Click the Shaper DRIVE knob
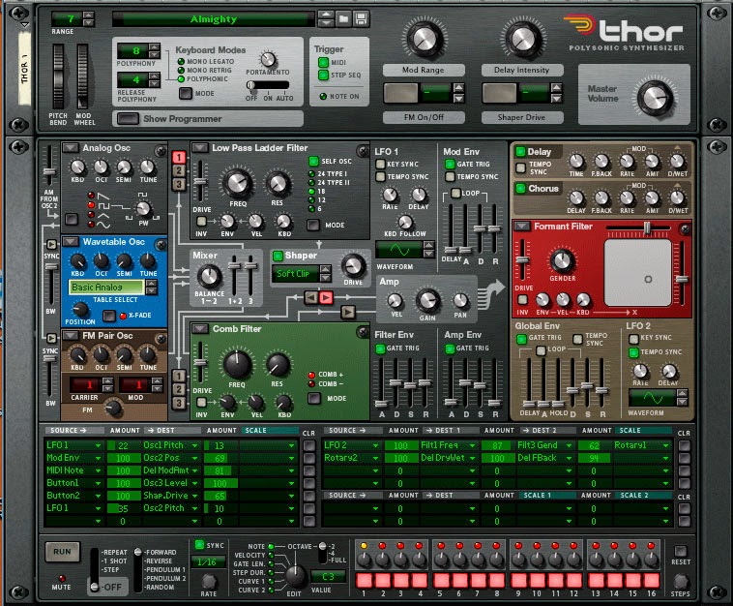The image size is (733, 606). [x=353, y=266]
